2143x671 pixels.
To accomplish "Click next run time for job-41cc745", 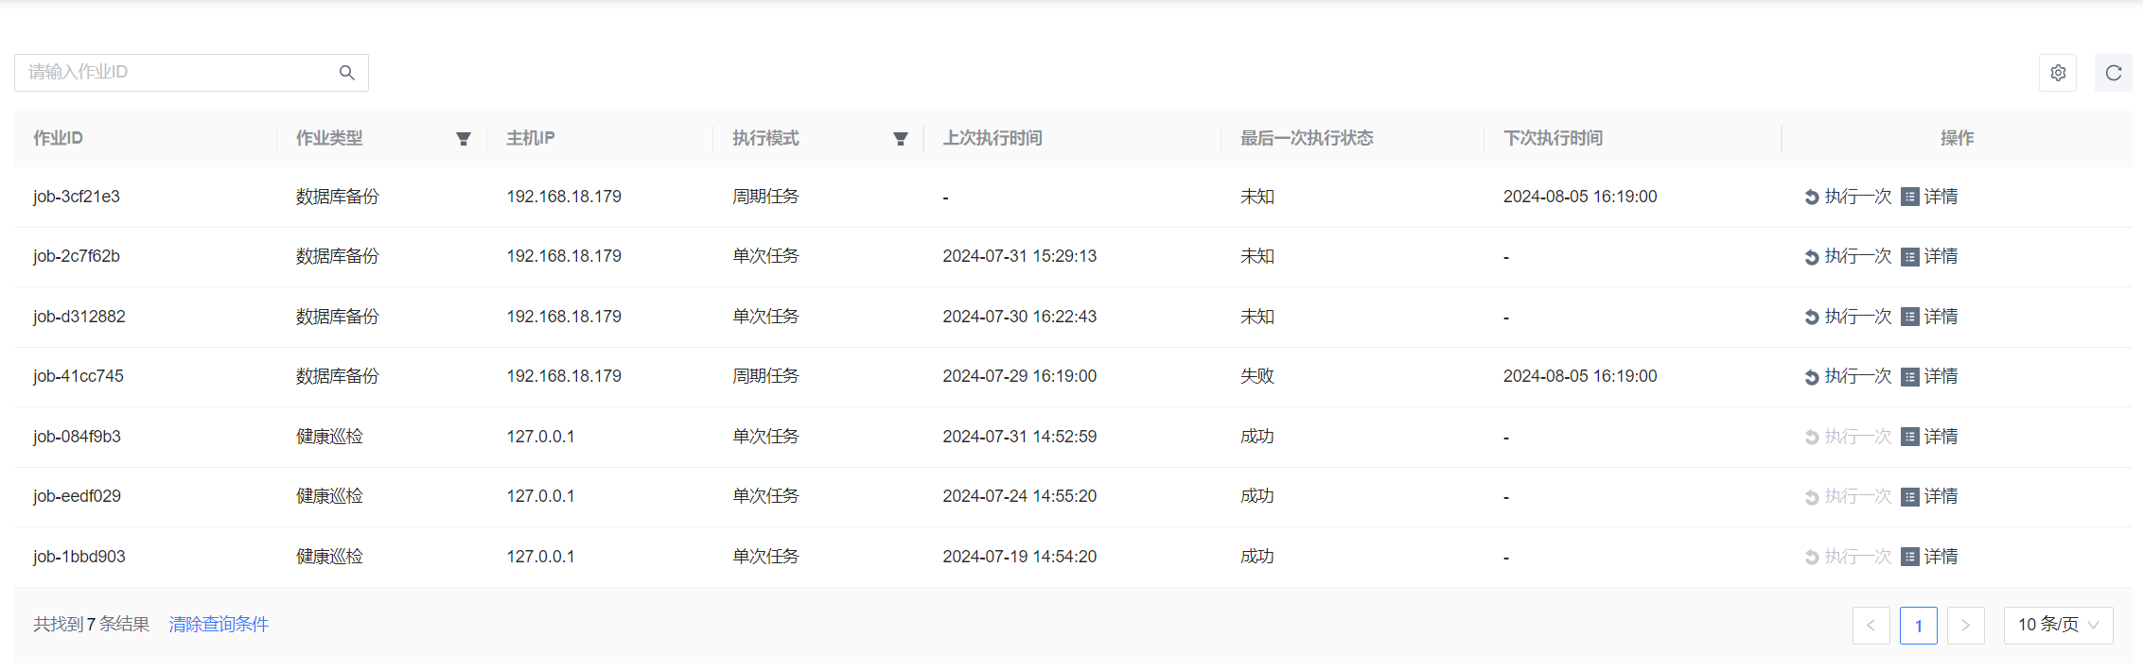I will tap(1580, 376).
